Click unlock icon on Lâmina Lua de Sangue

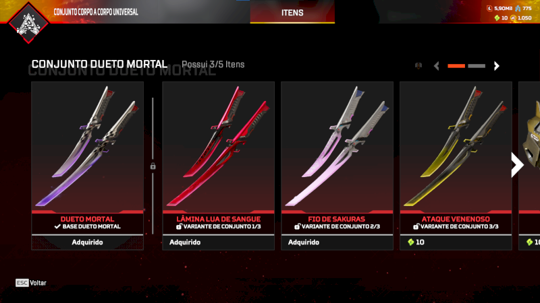tap(179, 226)
